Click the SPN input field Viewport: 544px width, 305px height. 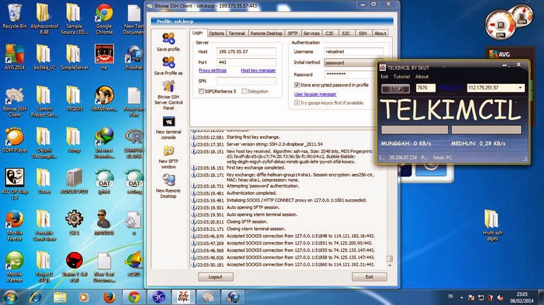[x=246, y=81]
